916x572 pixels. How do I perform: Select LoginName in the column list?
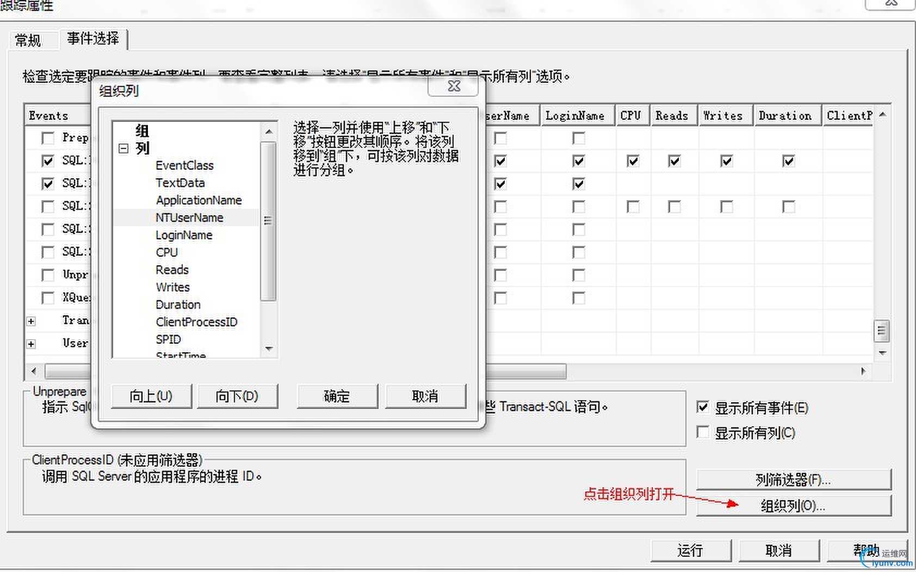coord(184,235)
